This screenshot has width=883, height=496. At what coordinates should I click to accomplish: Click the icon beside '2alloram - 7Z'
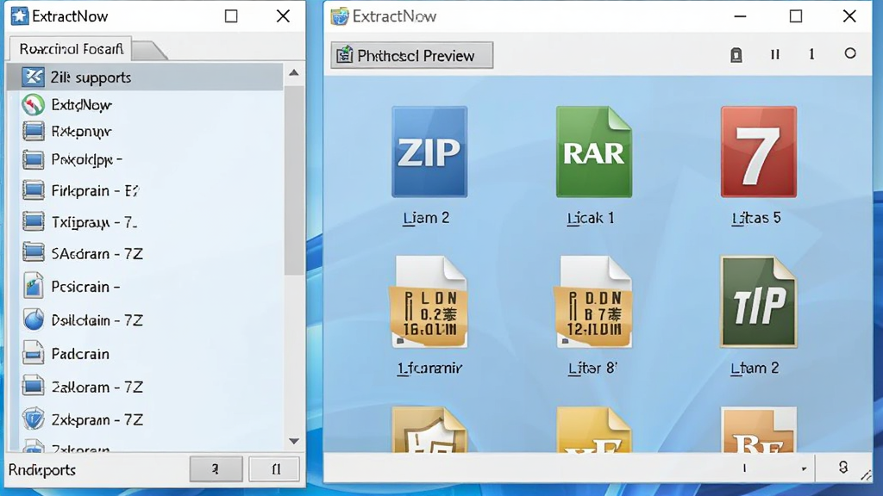(x=34, y=387)
